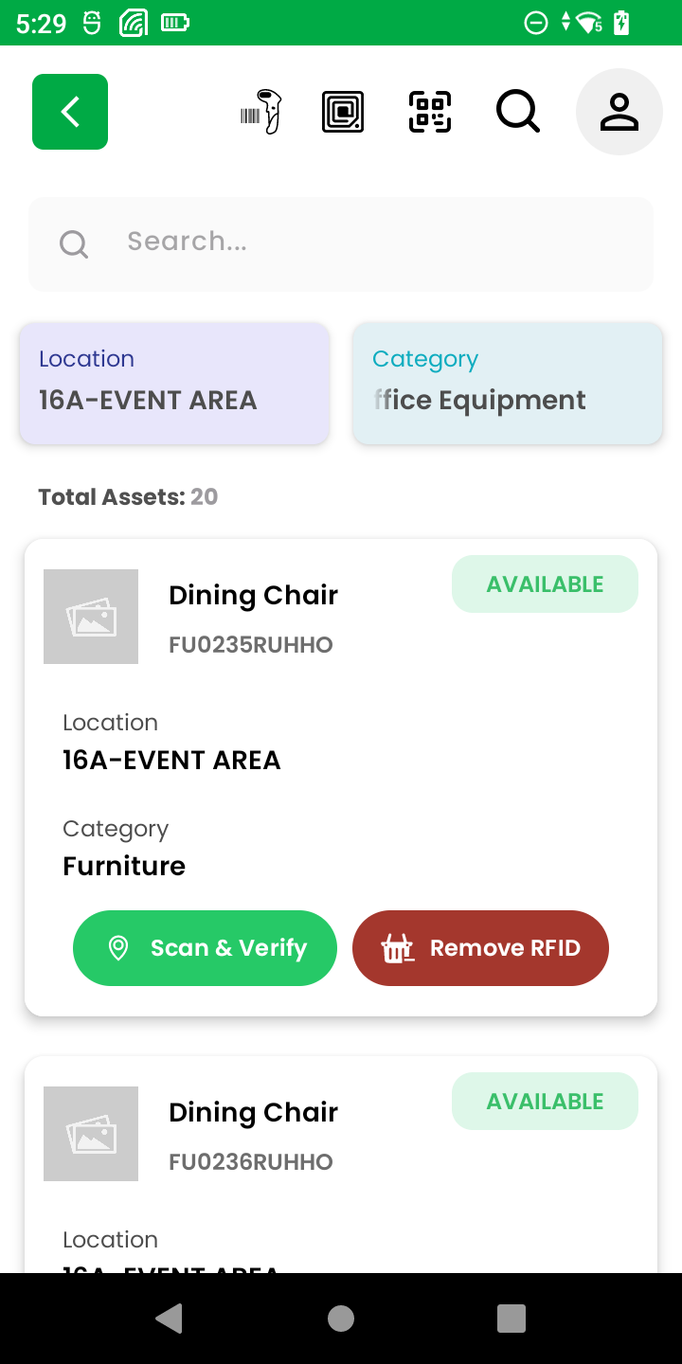Focus the Search text field
The image size is (682, 1364).
click(x=379, y=242)
